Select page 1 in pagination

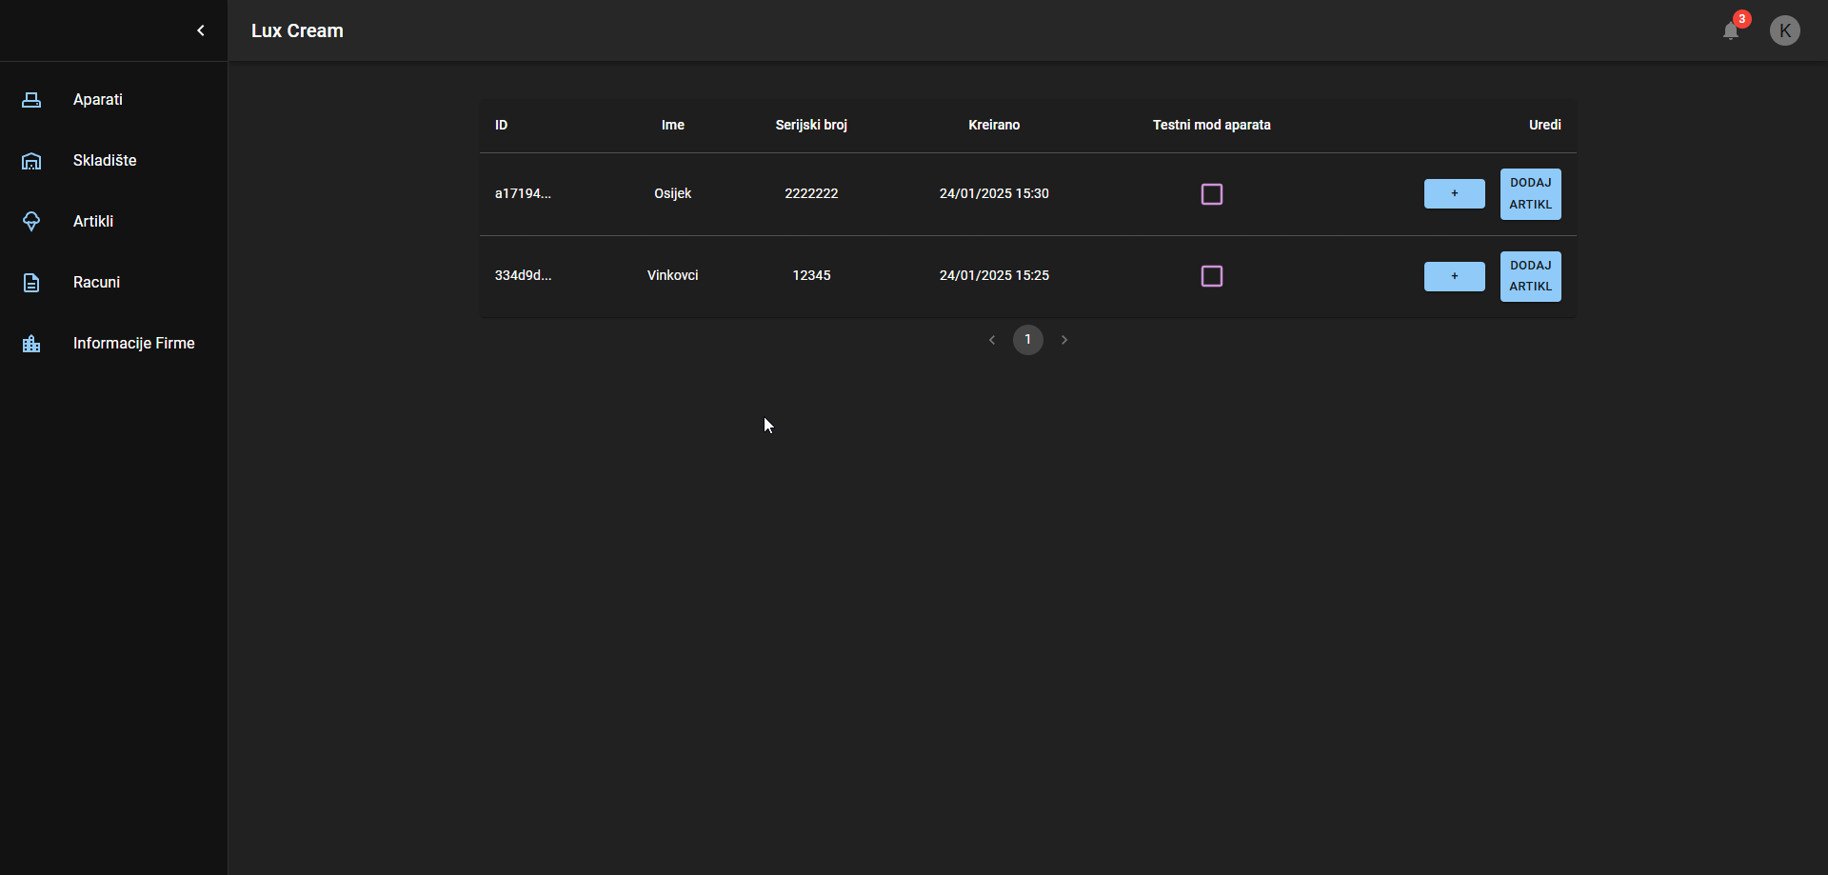(1028, 340)
